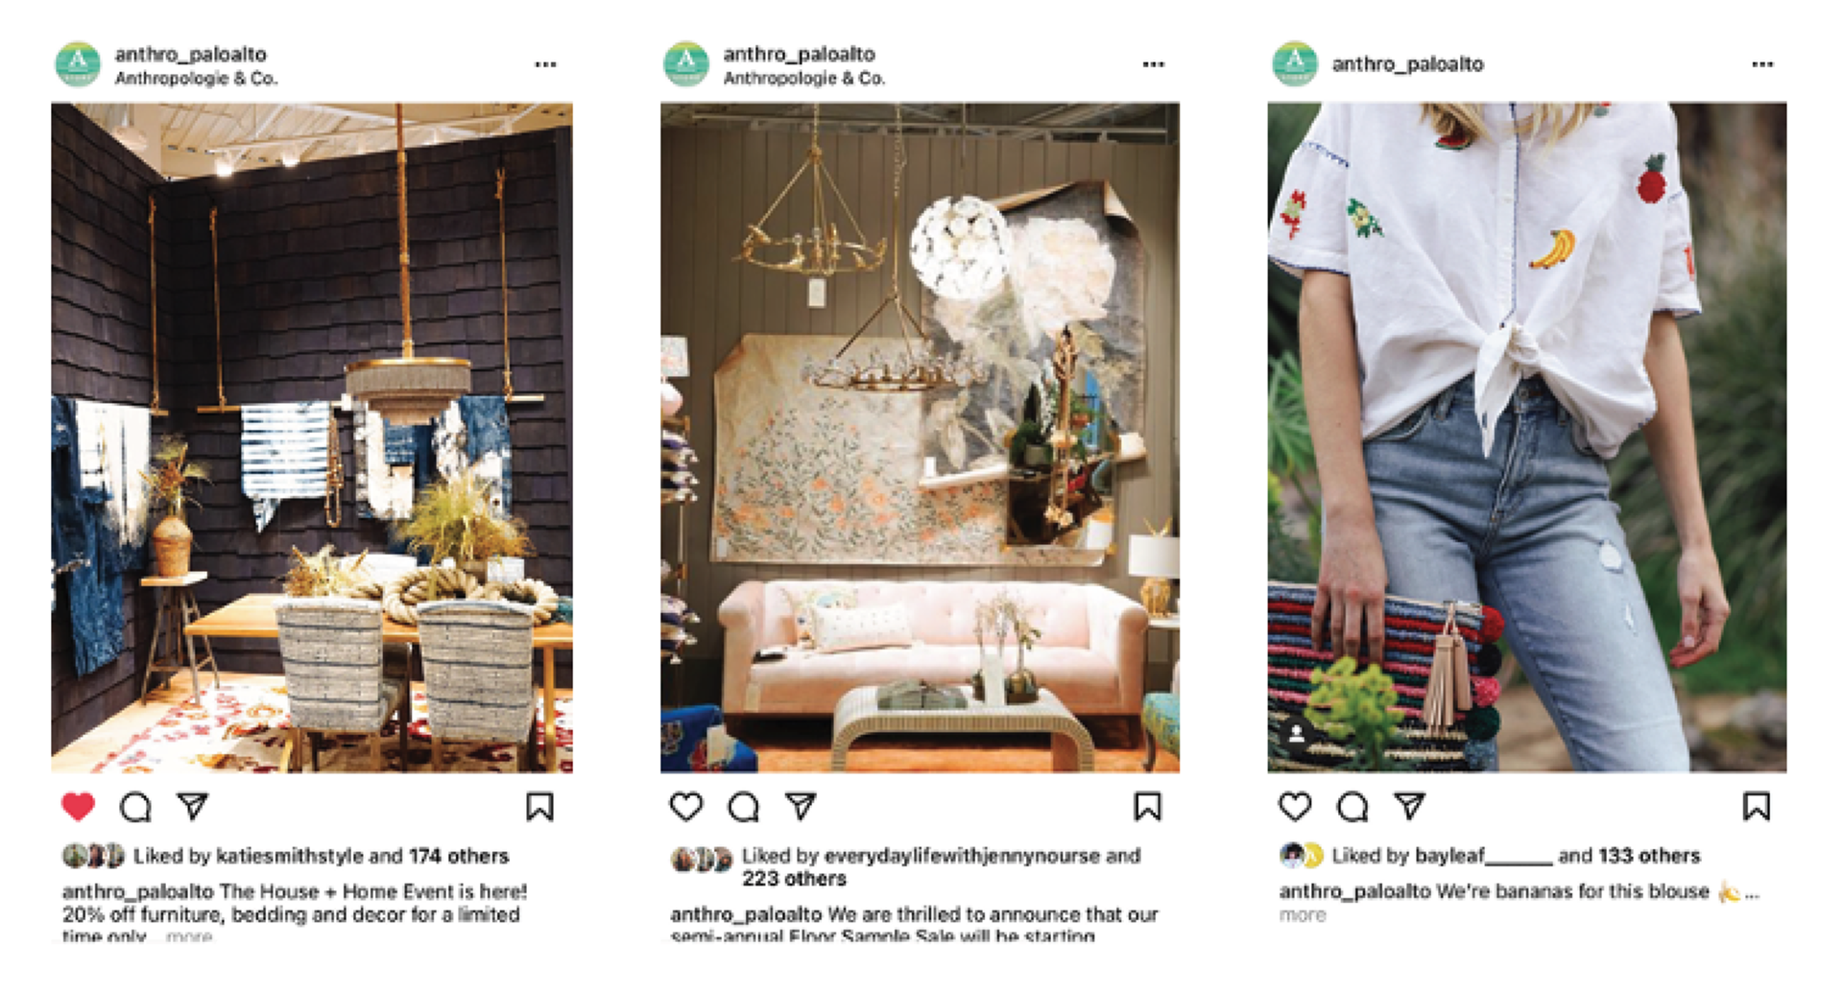1843x993 pixels.
Task: Like the pink sofa post
Action: (x=686, y=807)
